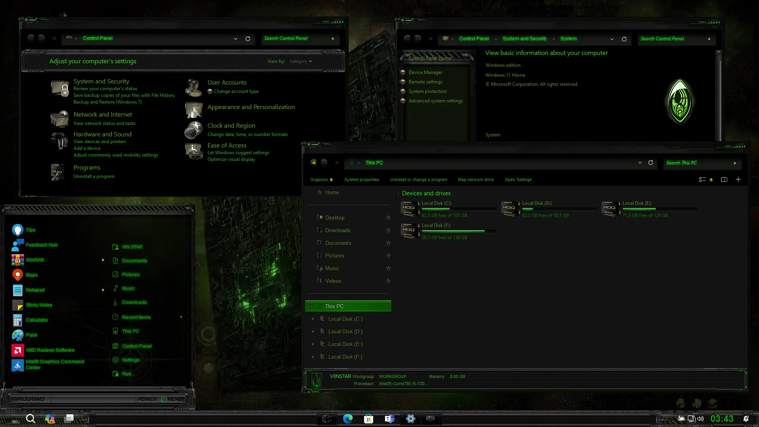Select System protection in the sidebar
759x427 pixels.
pyautogui.click(x=427, y=91)
